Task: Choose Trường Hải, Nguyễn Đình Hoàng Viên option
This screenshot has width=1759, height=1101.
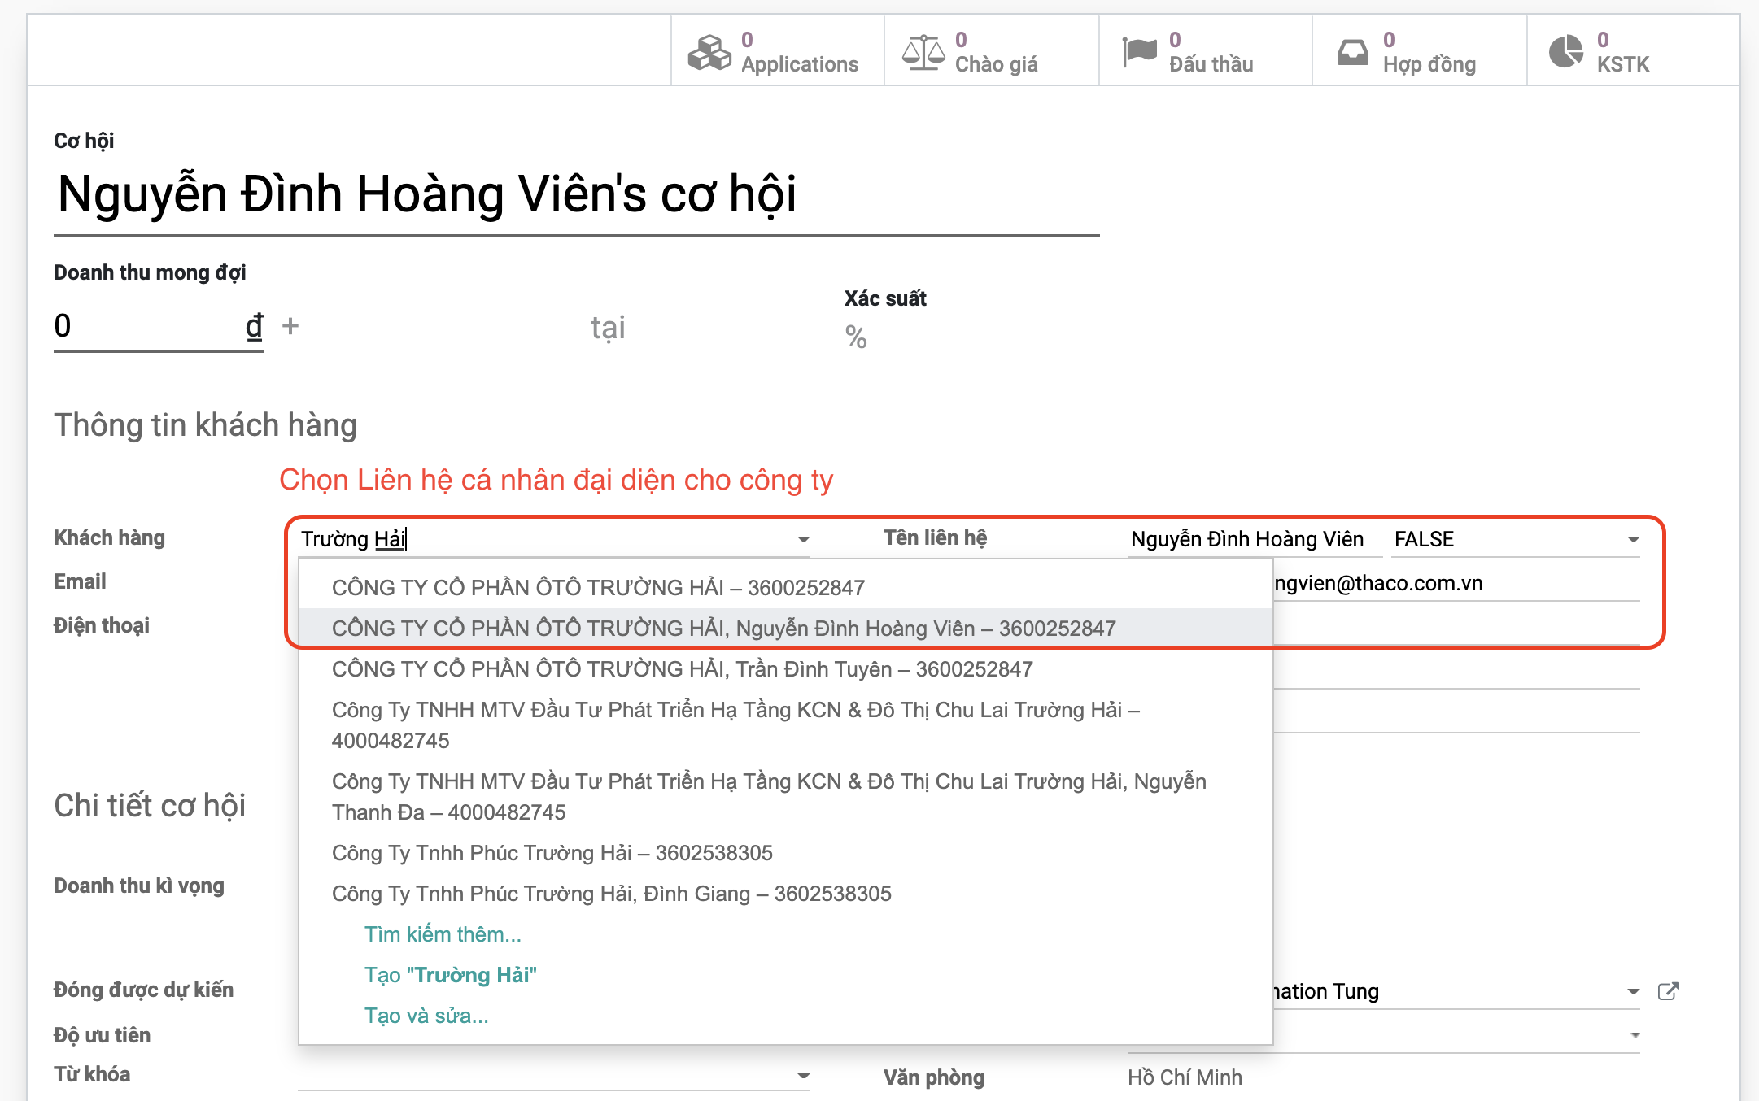Action: 723,629
